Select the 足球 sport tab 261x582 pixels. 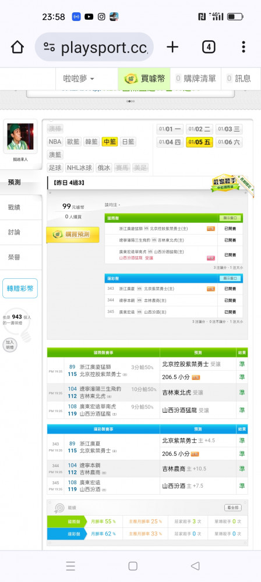[55, 168]
